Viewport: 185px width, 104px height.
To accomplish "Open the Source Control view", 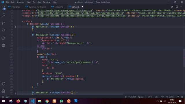I will tap(3, 23).
